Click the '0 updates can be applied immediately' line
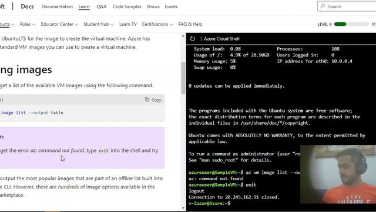This screenshot has height=212, width=376. pos(236,86)
